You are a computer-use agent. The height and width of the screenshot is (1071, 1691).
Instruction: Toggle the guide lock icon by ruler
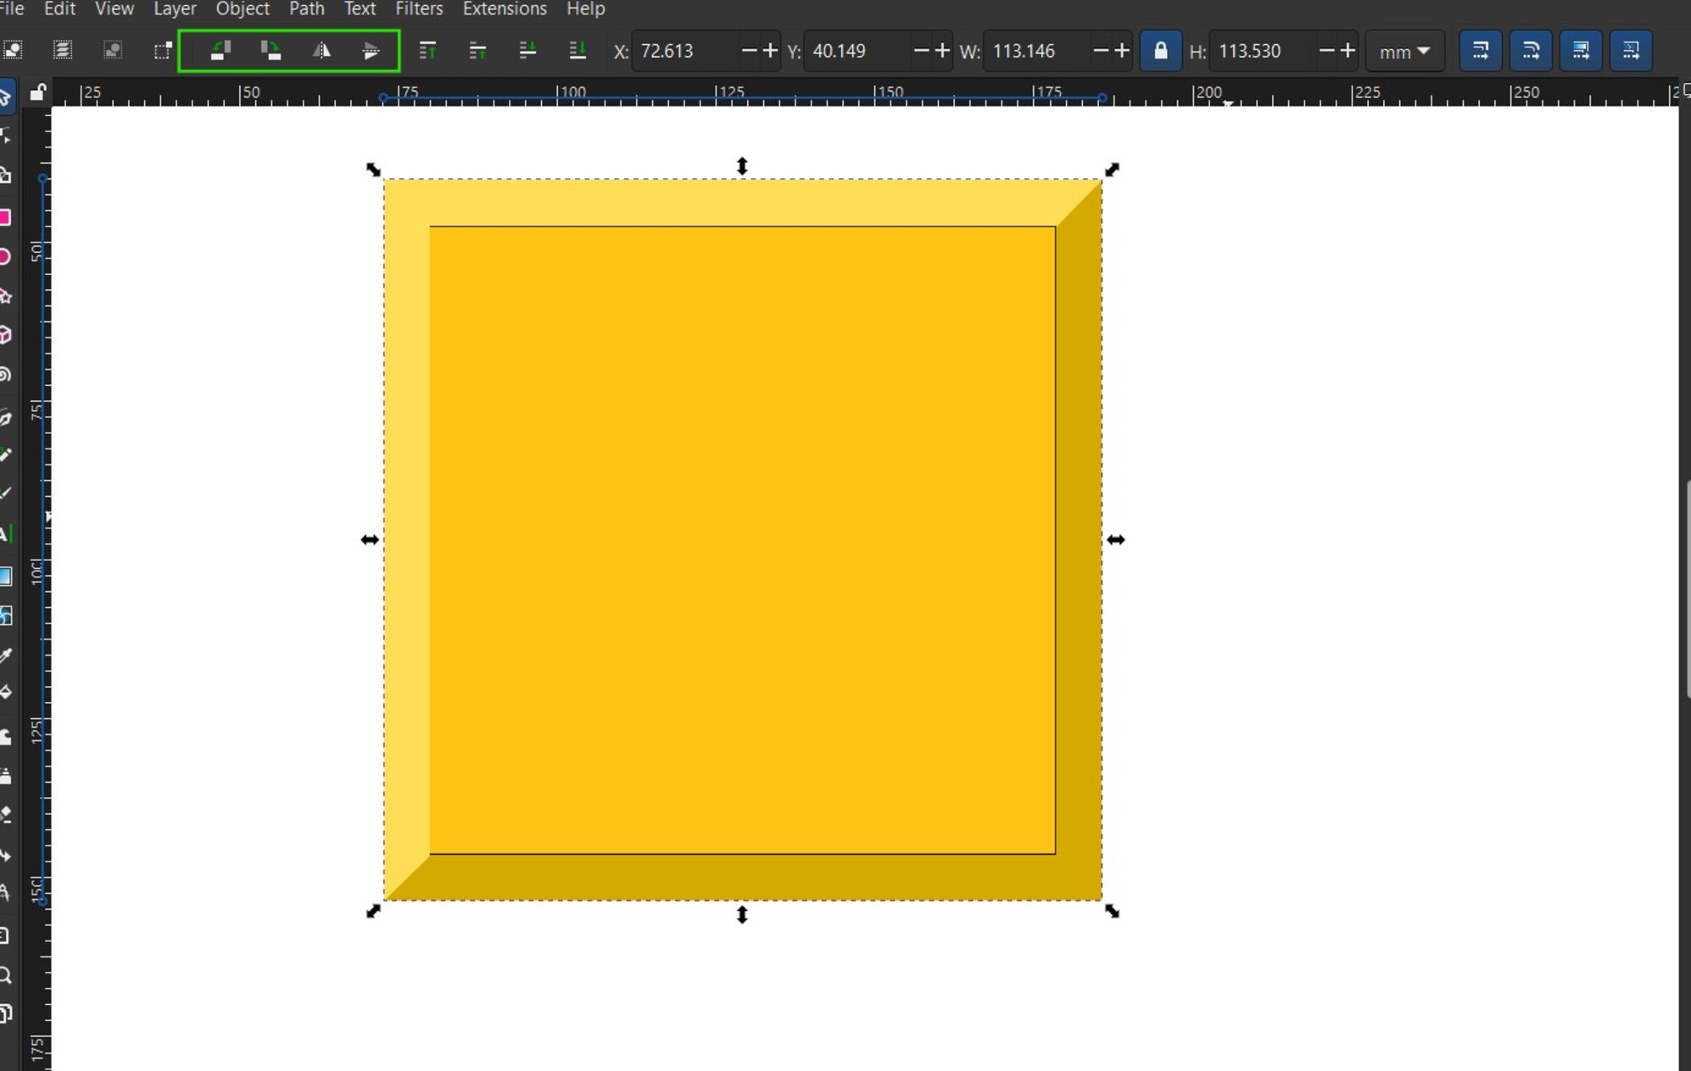pyautogui.click(x=37, y=92)
